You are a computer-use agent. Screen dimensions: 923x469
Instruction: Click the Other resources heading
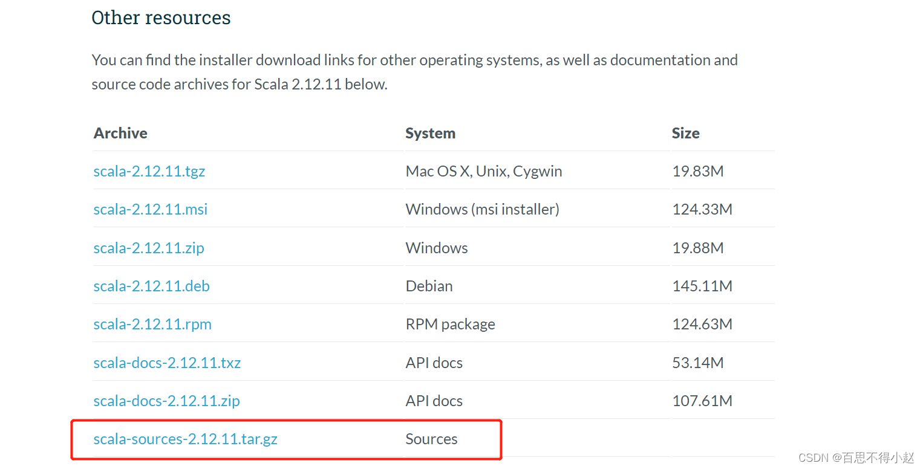point(161,18)
